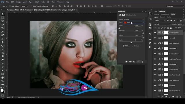Select the Zoom tool
Viewport: 185px width, 104px height.
pos(3,81)
